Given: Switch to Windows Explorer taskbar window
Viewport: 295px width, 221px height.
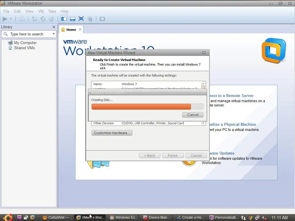Looking at the screenshot, I should [124, 218].
